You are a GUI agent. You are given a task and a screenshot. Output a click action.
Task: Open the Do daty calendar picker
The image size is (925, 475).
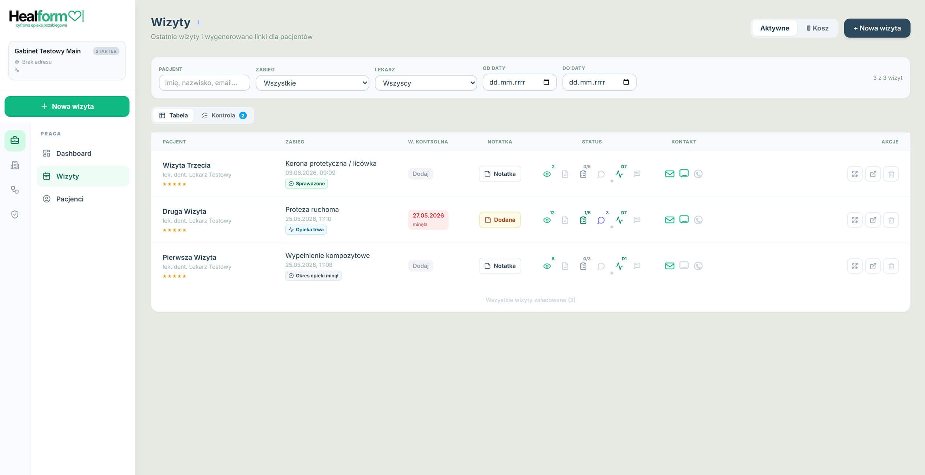[x=626, y=82]
